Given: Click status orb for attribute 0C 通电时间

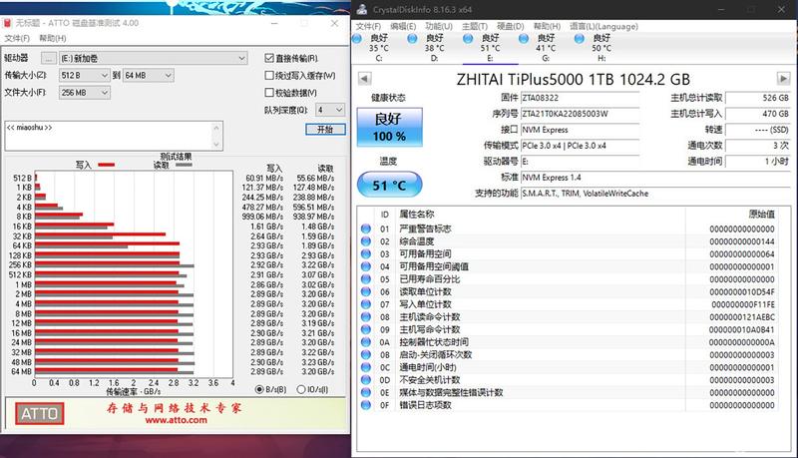Looking at the screenshot, I should (366, 367).
